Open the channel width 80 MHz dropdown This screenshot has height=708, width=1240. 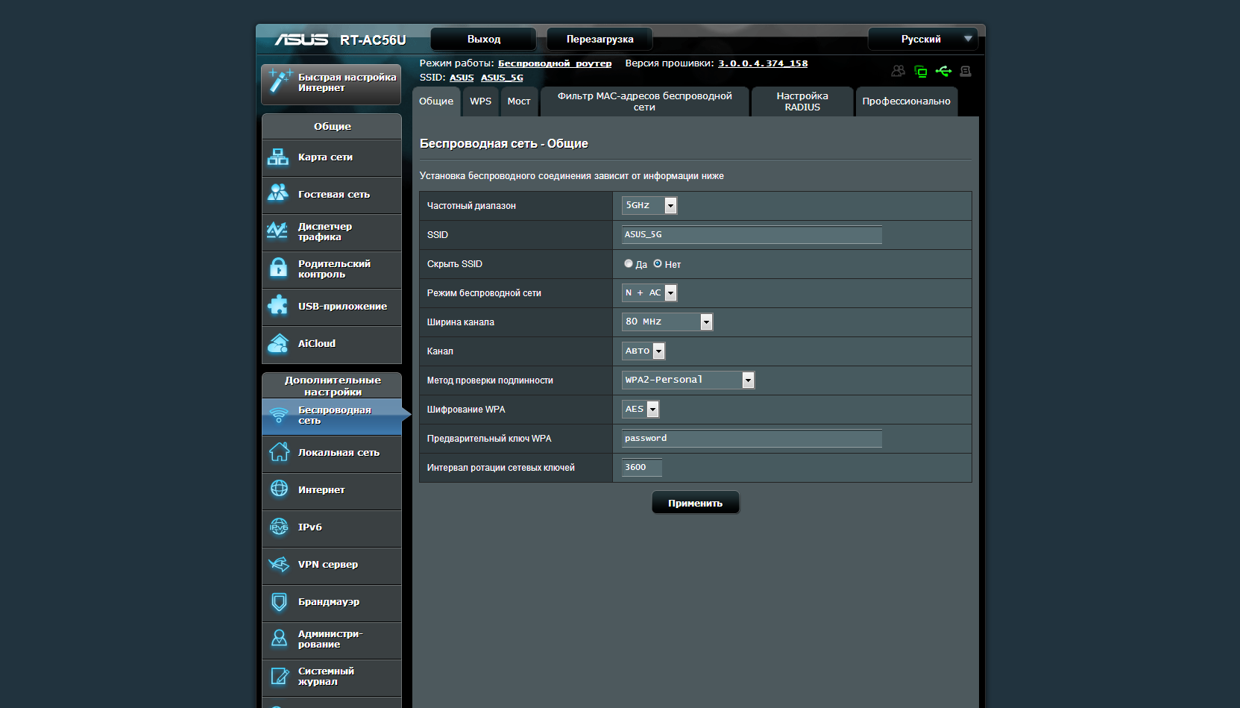pyautogui.click(x=667, y=322)
